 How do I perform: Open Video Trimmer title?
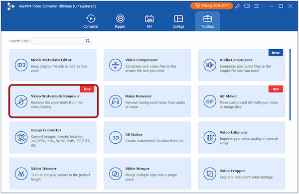tap(44, 169)
